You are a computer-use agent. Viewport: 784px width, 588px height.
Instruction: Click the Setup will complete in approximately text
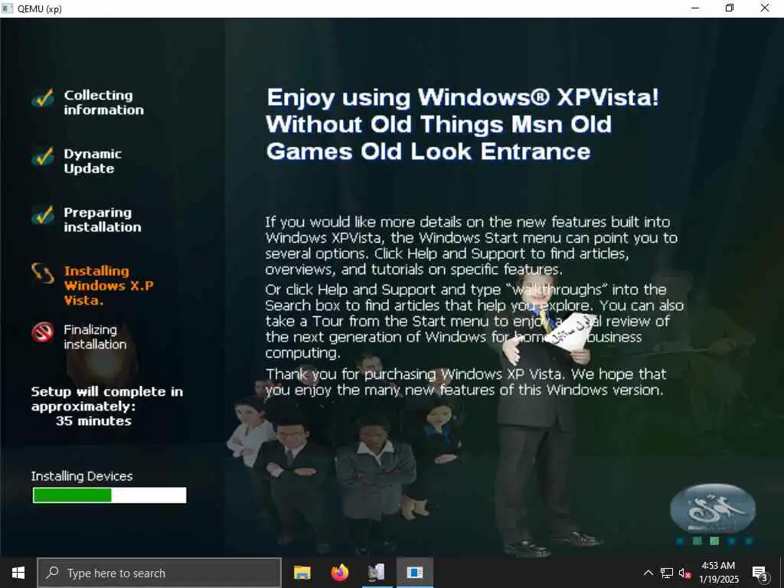click(107, 398)
